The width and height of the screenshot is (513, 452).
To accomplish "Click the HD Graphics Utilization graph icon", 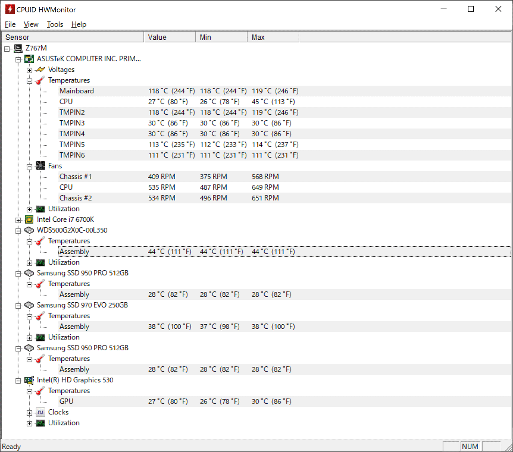I will (x=40, y=423).
